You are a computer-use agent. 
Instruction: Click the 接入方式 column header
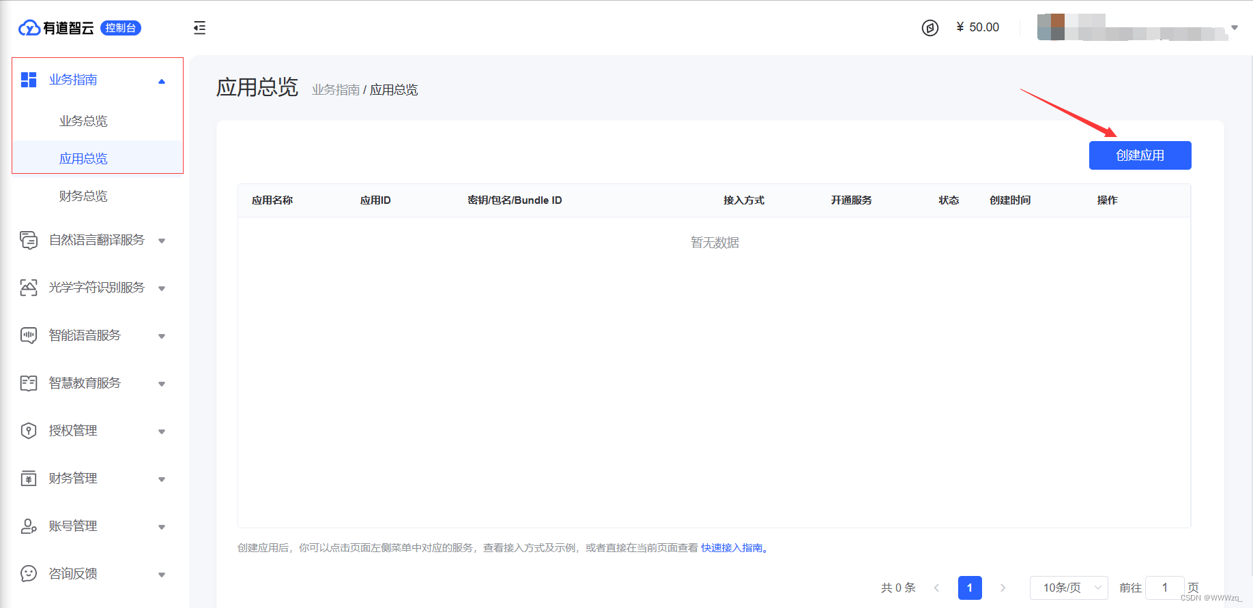[744, 200]
